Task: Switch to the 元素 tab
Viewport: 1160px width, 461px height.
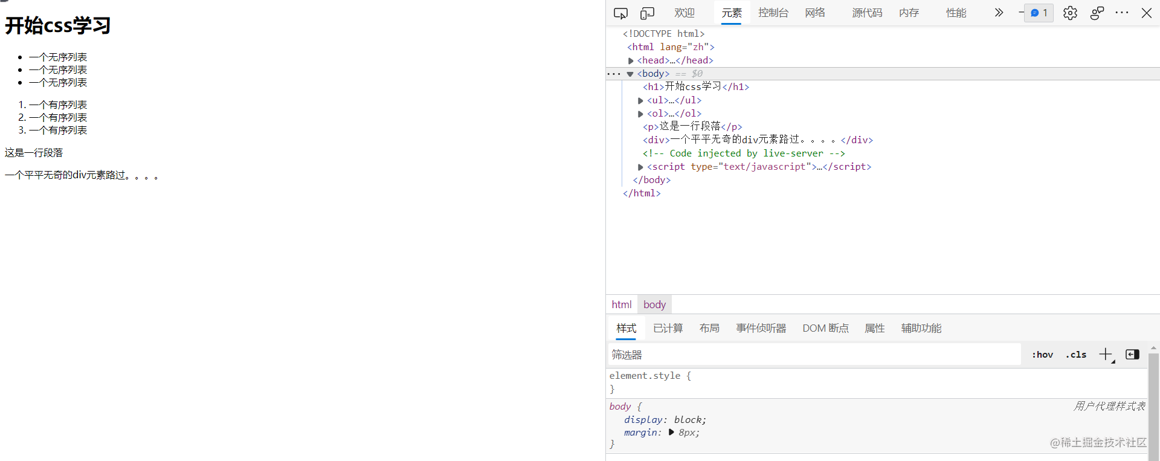Action: tap(732, 13)
